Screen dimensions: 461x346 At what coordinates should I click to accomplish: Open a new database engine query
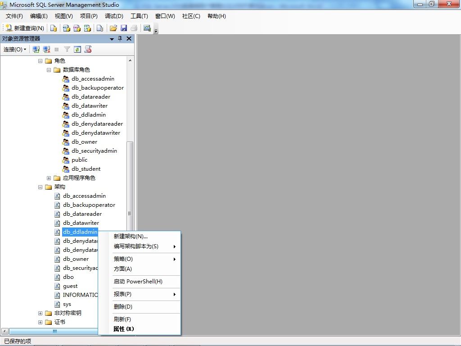(x=54, y=28)
